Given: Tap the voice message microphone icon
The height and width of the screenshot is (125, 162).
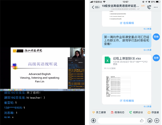Looking at the screenshot, I should [93, 121].
